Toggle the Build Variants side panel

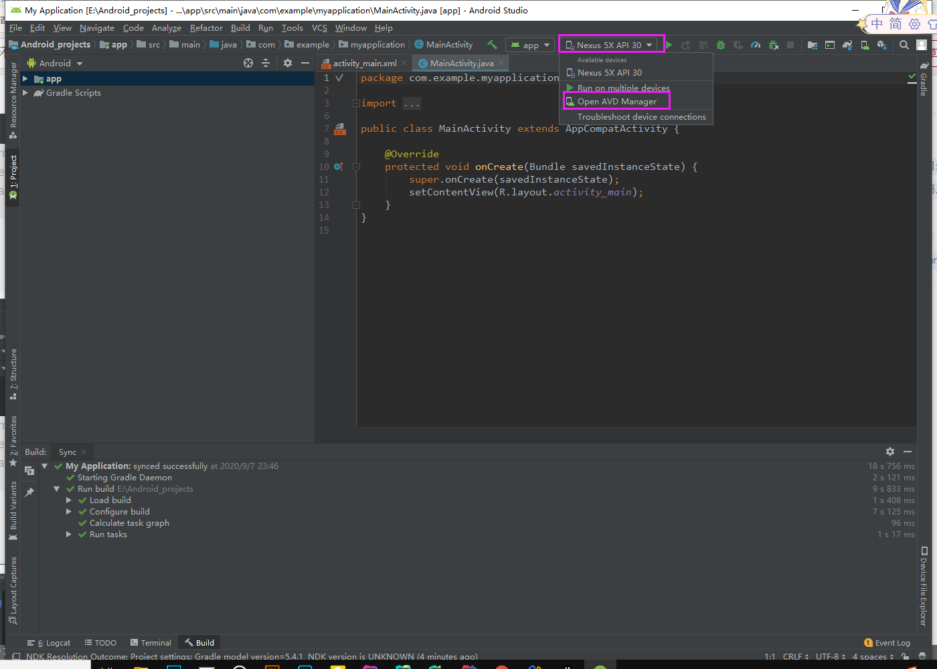(x=13, y=511)
